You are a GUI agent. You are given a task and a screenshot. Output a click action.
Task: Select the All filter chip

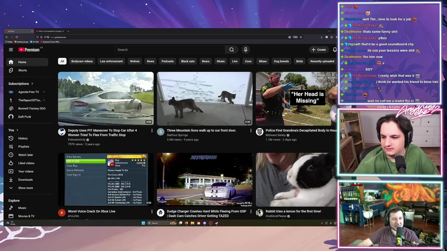62,61
